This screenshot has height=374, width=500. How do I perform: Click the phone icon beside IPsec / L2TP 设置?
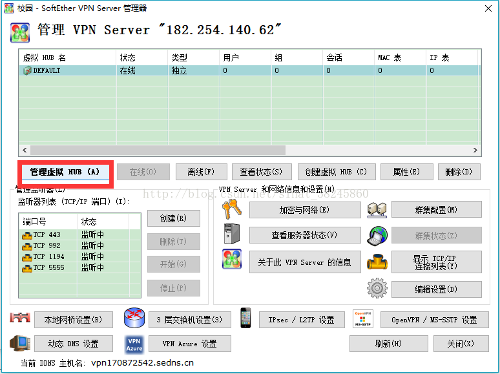tap(245, 318)
